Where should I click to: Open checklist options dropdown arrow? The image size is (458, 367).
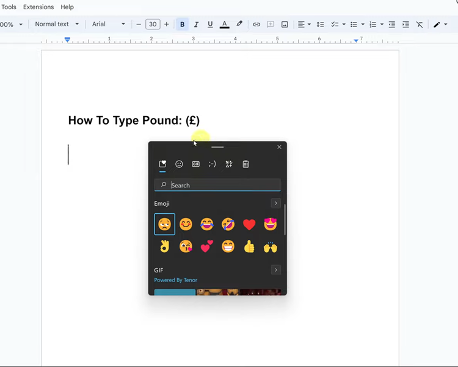(344, 24)
